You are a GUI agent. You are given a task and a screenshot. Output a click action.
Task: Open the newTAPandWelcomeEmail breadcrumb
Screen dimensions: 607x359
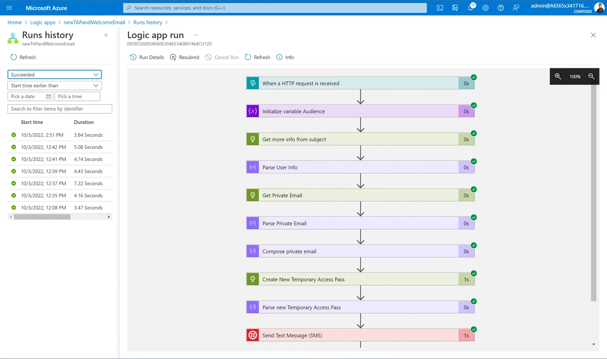[94, 22]
